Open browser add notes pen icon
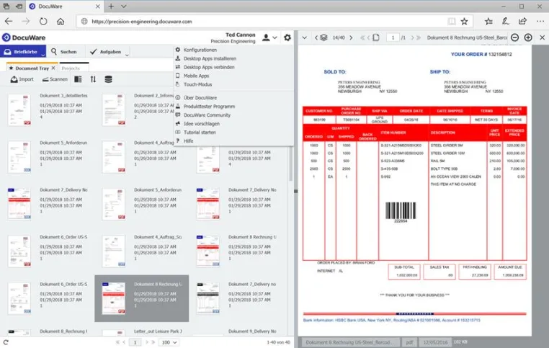 [x=505, y=22]
